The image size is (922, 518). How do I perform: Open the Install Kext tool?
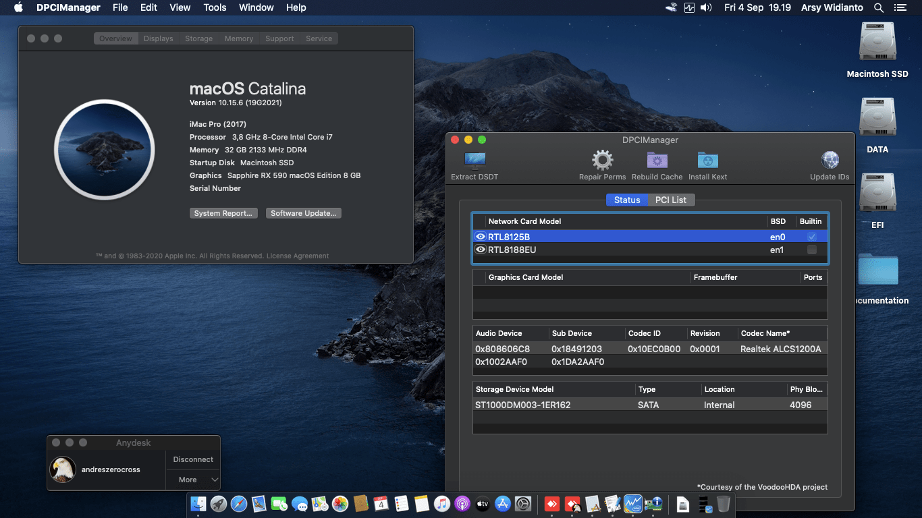tap(707, 161)
